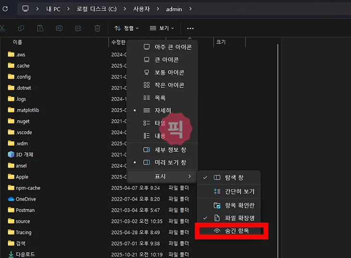The width and height of the screenshot is (351, 258).
Task: Expand the 표시 (Show) submenu
Action: click(x=162, y=176)
